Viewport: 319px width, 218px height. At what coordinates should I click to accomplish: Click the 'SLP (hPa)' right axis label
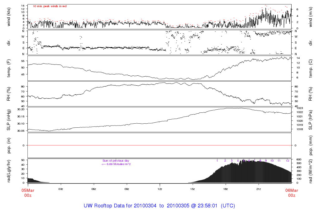pyautogui.click(x=310, y=120)
